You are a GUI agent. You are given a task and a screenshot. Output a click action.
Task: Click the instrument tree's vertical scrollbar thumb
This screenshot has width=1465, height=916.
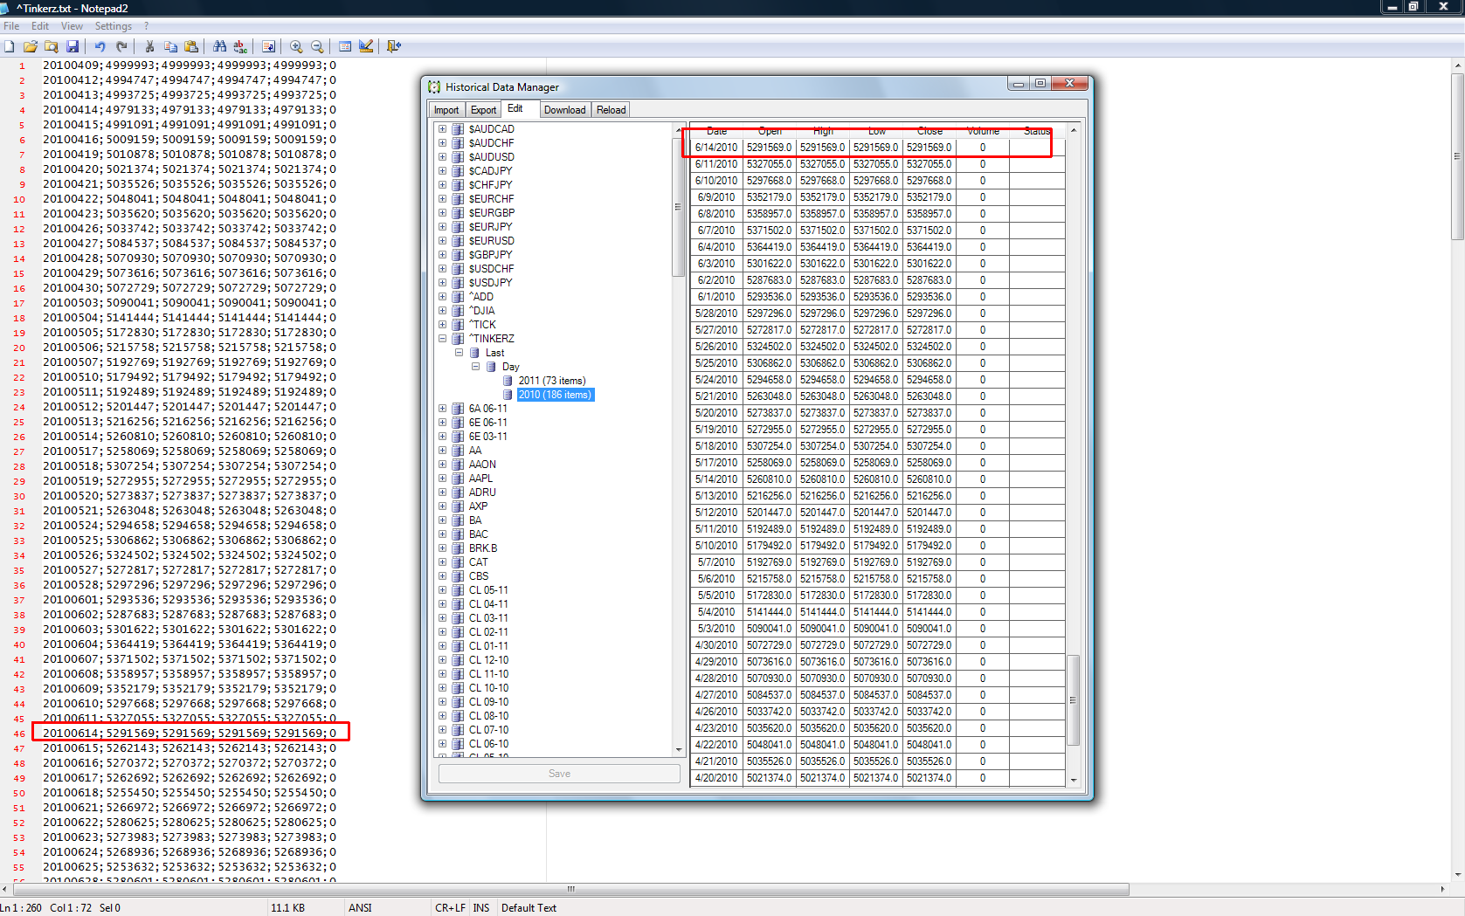coord(678,207)
